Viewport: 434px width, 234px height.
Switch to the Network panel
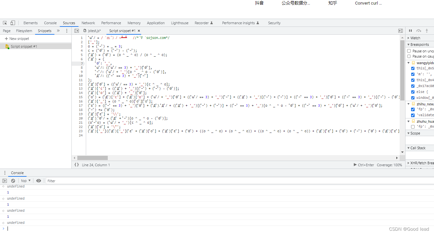pyautogui.click(x=88, y=23)
